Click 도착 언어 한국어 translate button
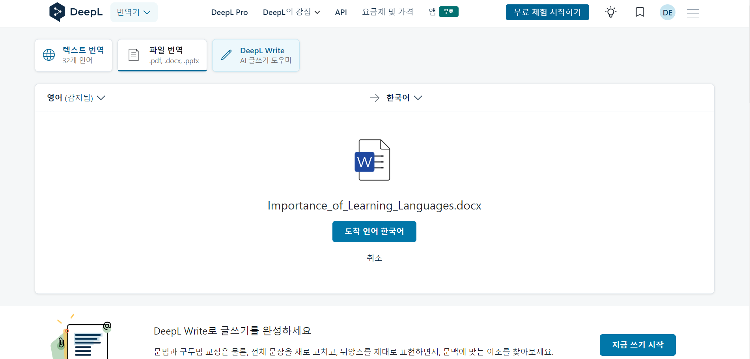The image size is (750, 359). (374, 232)
